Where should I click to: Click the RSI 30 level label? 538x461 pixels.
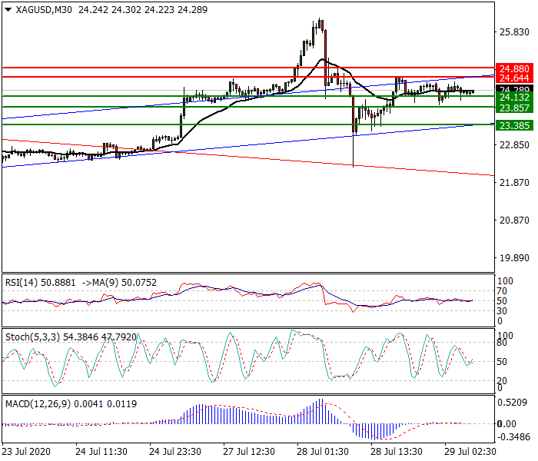tap(502, 310)
